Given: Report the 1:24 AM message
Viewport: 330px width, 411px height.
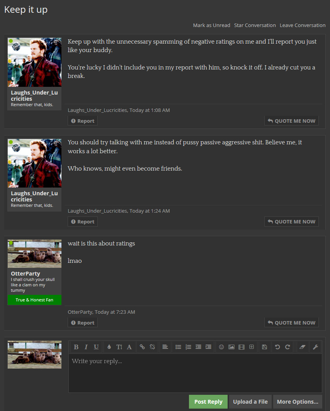Looking at the screenshot, I should 83,222.
